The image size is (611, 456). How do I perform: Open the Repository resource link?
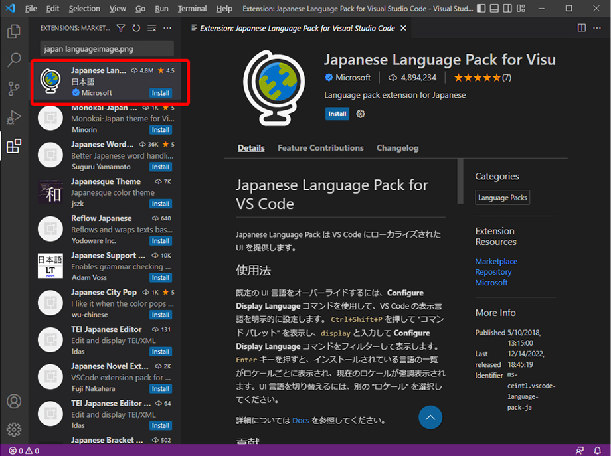pos(493,272)
